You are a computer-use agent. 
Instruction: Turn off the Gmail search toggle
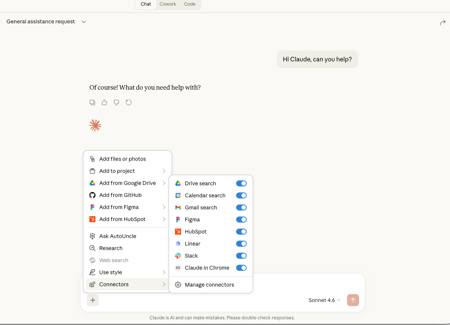coord(241,208)
